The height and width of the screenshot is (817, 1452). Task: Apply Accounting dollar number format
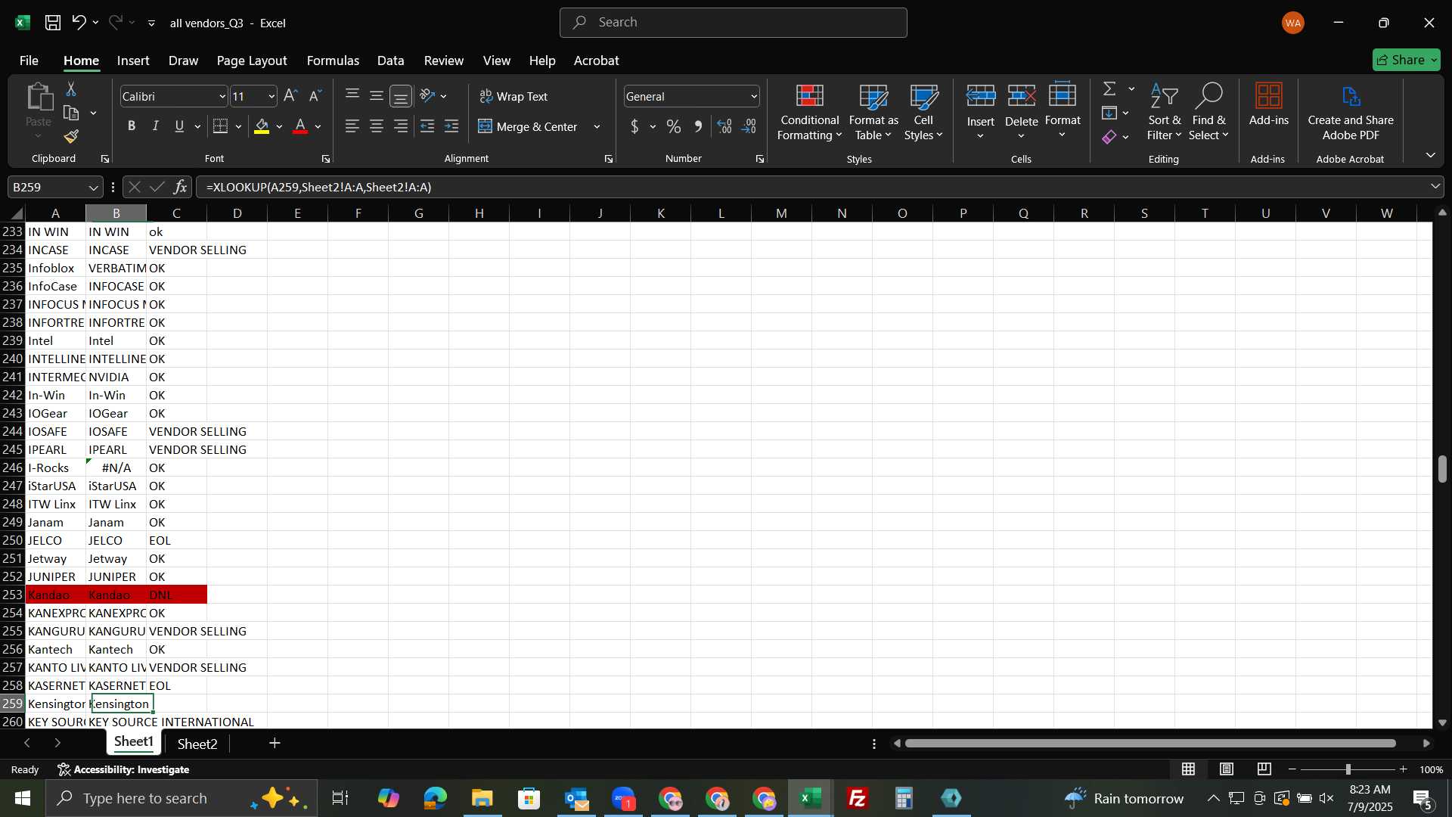pos(634,126)
